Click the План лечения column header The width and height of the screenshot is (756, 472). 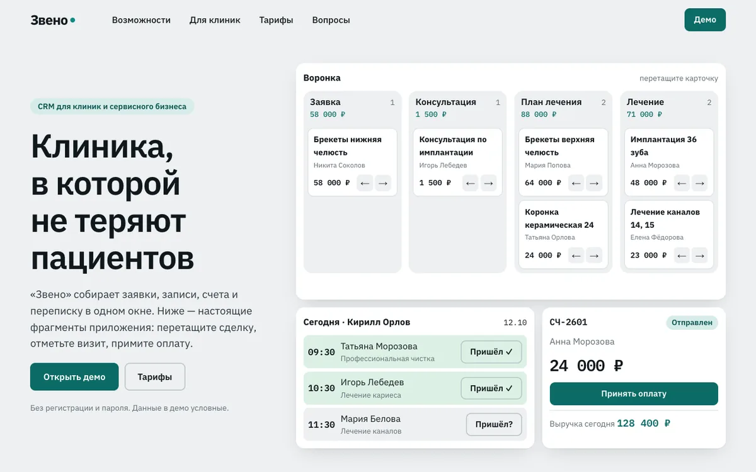pyautogui.click(x=551, y=102)
